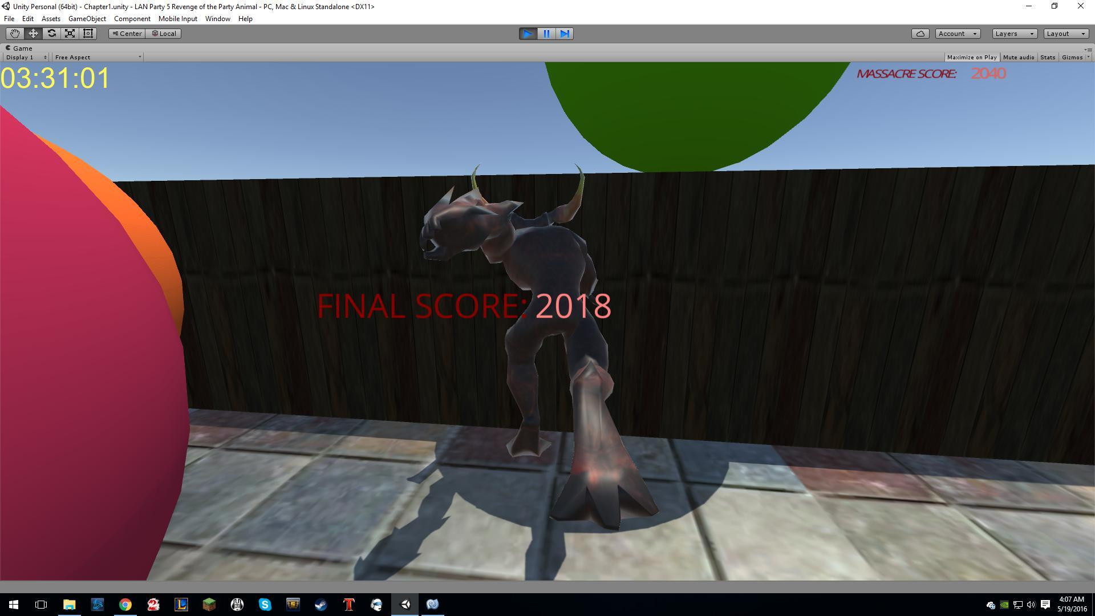
Task: Select the Rotate tool
Action: coord(51,34)
